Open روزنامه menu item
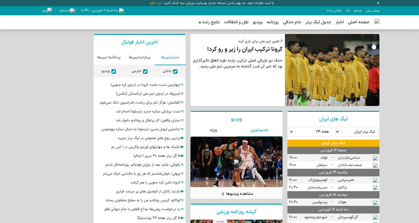 pos(272,22)
